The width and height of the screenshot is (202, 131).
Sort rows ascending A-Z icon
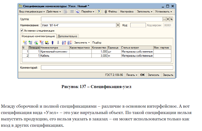(64, 42)
